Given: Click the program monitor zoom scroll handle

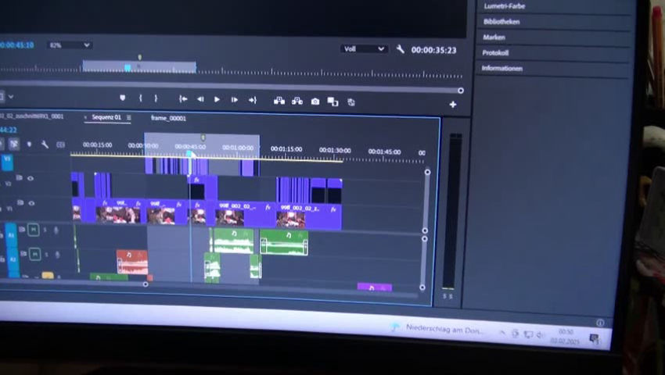Looking at the screenshot, I should [461, 91].
